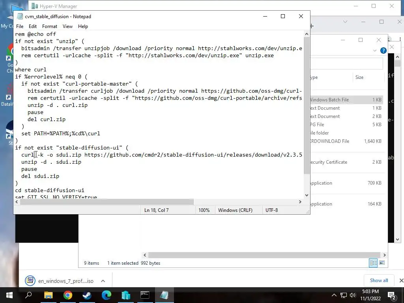Click the line 'cd stable-diffusion-ui'

coord(50,190)
